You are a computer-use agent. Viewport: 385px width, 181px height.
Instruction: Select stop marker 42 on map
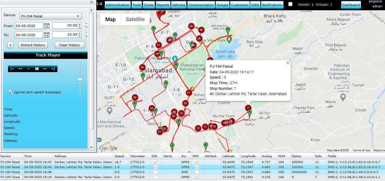pos(135,97)
